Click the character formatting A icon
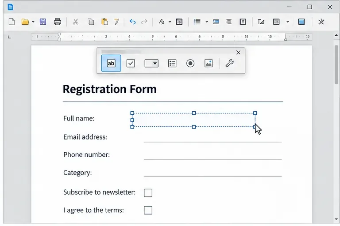Viewport: 340px width, 226px height. pos(162,22)
